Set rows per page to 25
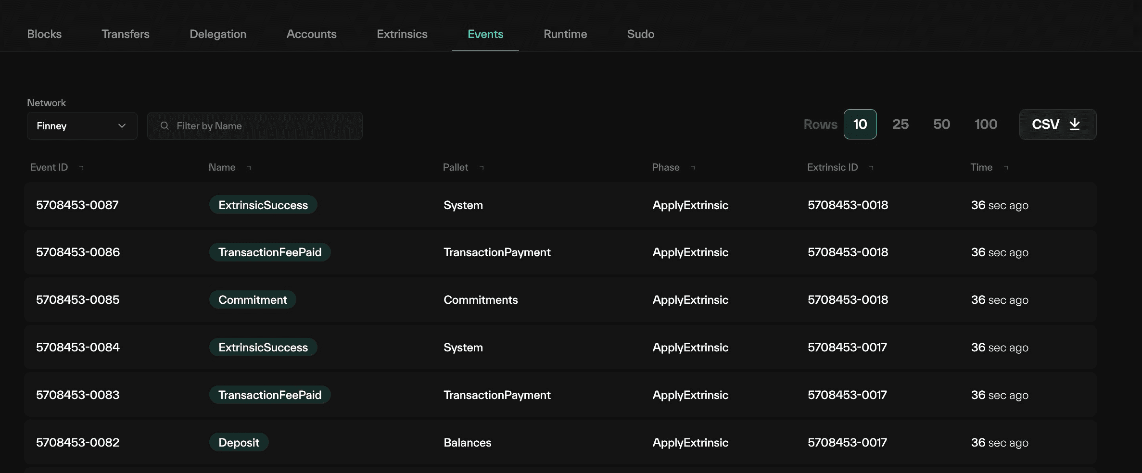This screenshot has width=1142, height=473. (901, 124)
